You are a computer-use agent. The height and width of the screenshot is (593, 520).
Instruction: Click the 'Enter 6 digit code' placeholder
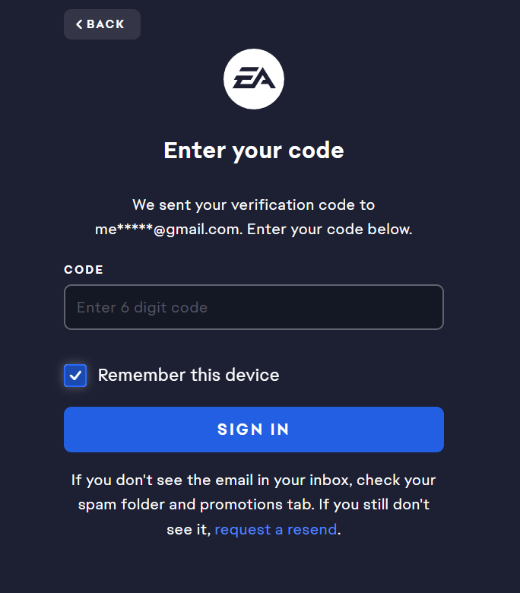[142, 307]
